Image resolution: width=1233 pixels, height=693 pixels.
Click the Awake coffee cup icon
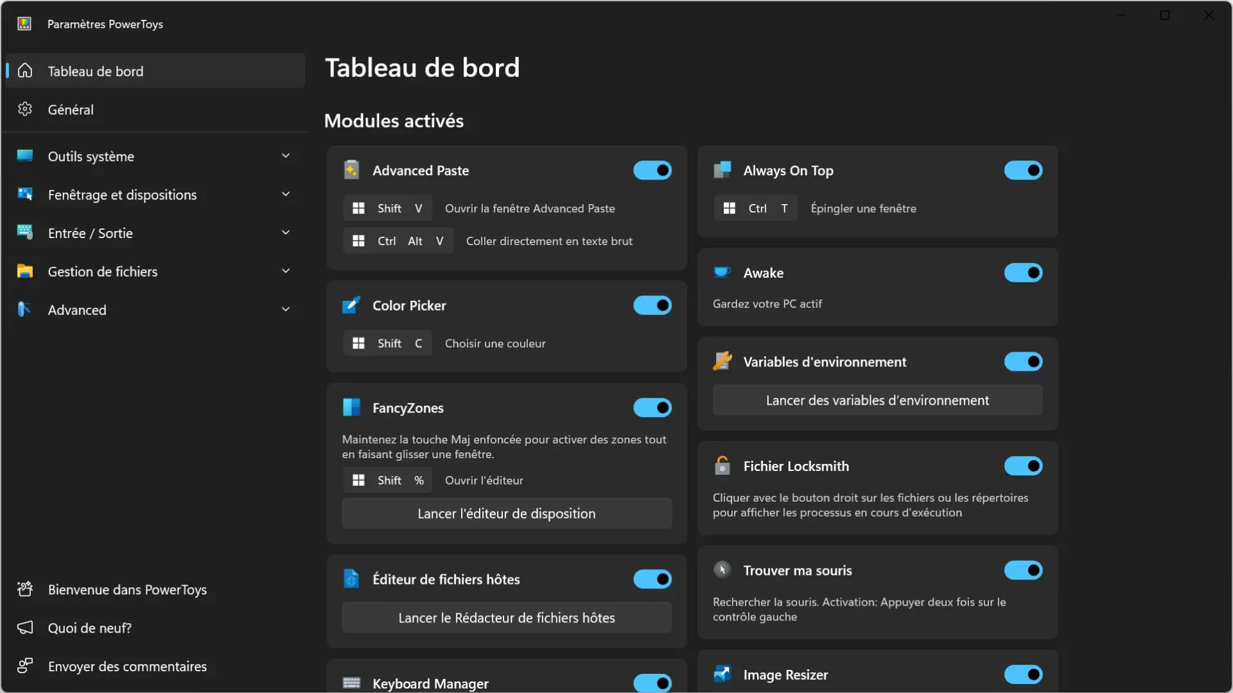[722, 272]
